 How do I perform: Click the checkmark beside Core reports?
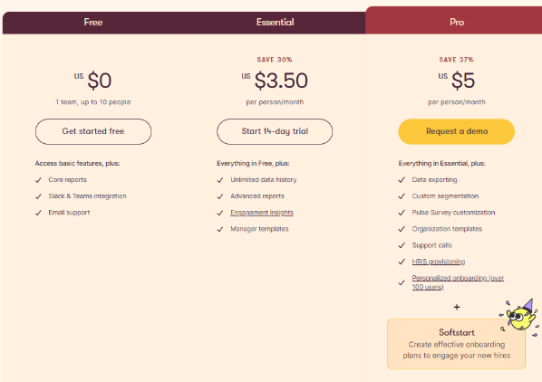[38, 180]
